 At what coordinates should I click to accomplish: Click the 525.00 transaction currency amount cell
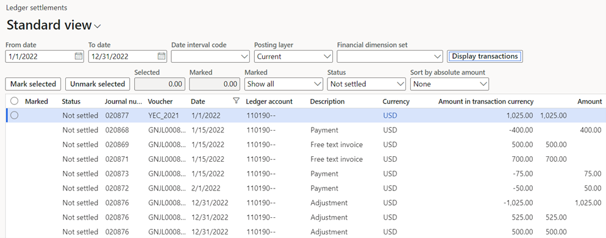[523, 217]
